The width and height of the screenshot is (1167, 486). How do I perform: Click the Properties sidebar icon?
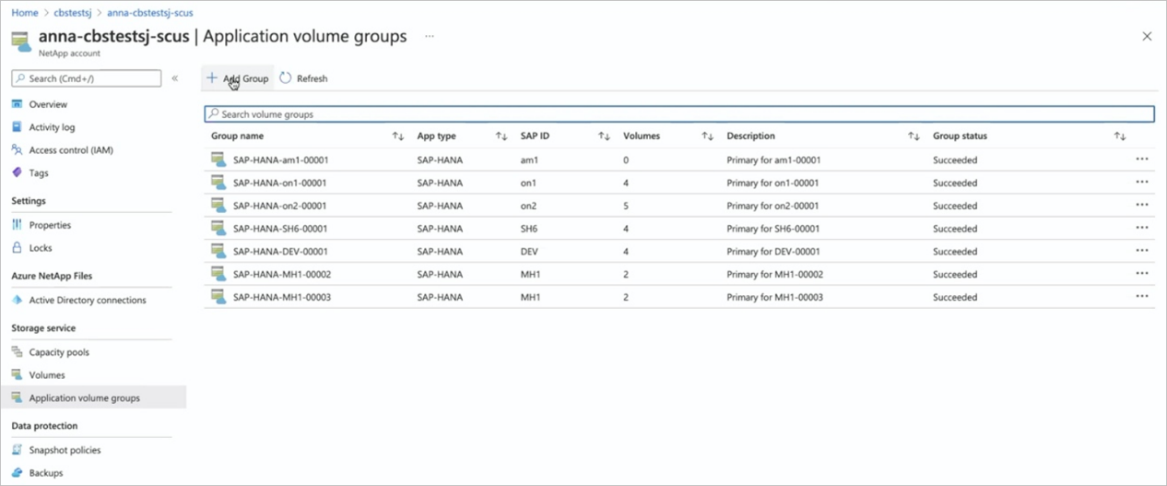pyautogui.click(x=18, y=225)
